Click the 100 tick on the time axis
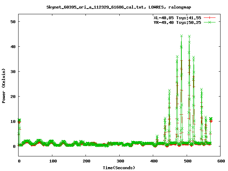Screen dimensions: 228x171 (x=52, y=161)
